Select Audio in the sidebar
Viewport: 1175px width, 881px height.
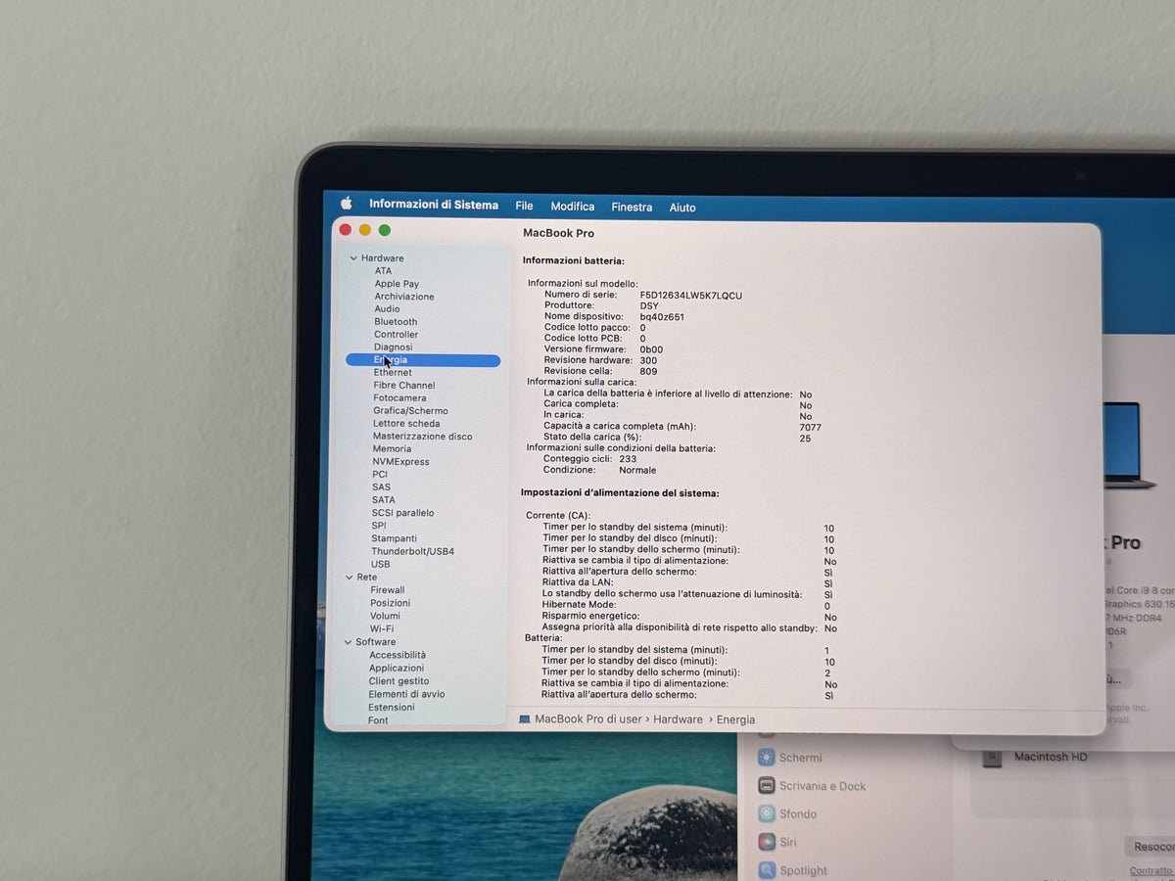click(x=387, y=309)
